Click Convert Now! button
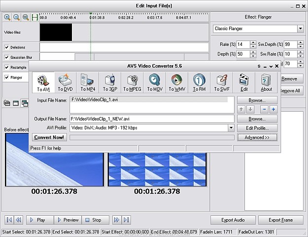The height and width of the screenshot is (237, 308). pyautogui.click(x=49, y=137)
